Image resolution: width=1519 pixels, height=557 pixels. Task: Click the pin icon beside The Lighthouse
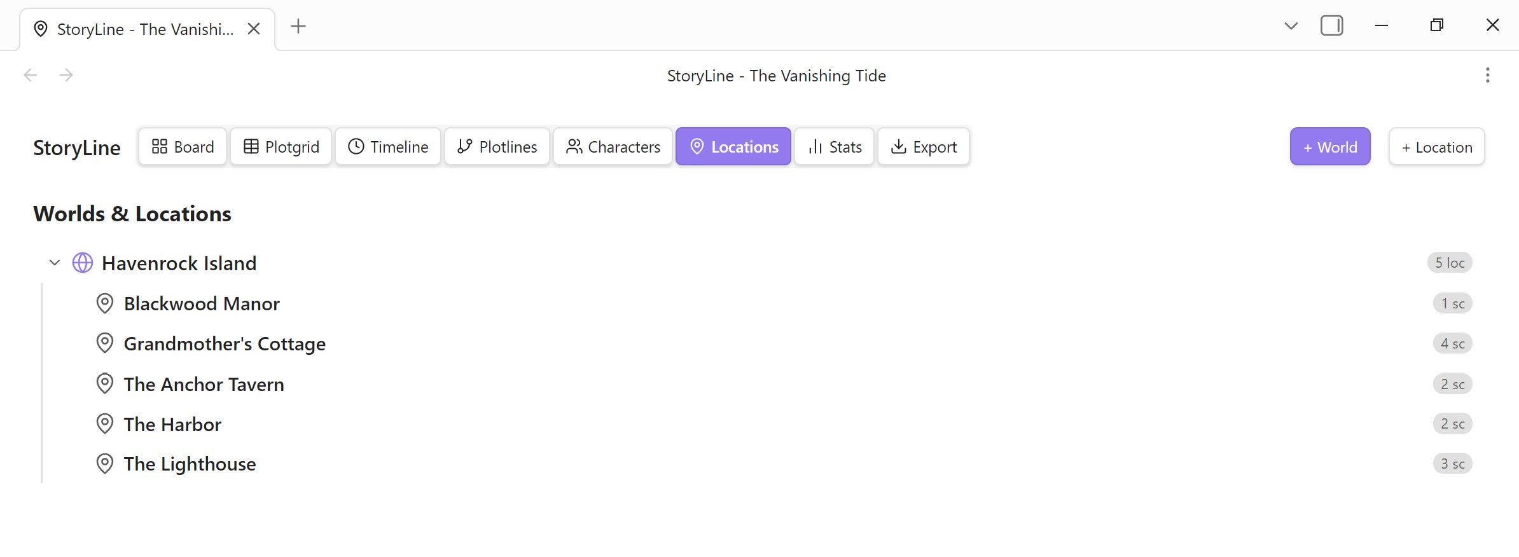[104, 464]
